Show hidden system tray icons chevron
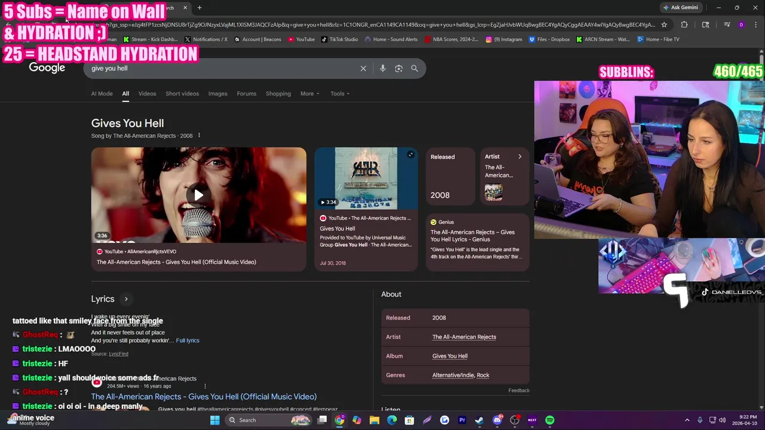This screenshot has width=765, height=430. click(687, 420)
